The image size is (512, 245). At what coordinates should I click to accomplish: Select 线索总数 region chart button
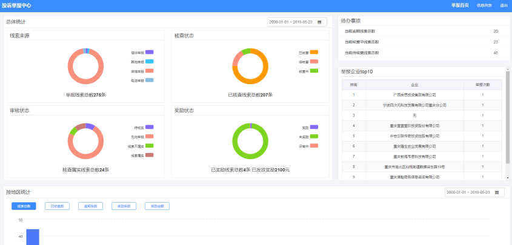[24, 206]
